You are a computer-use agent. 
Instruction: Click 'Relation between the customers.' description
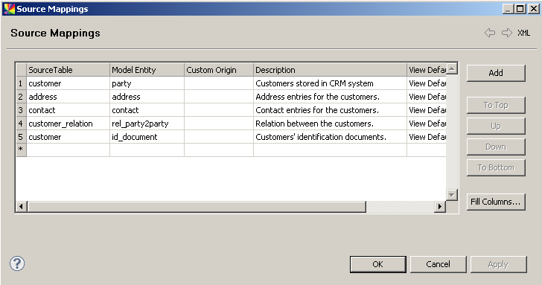[330, 124]
